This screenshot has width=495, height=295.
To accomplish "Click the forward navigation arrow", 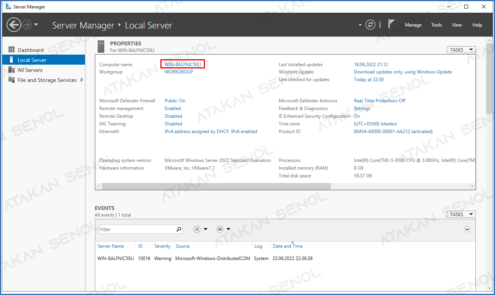I will point(27,25).
